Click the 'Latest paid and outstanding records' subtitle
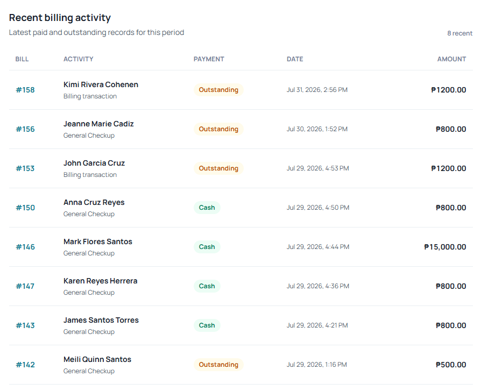481x391 pixels. click(96, 32)
